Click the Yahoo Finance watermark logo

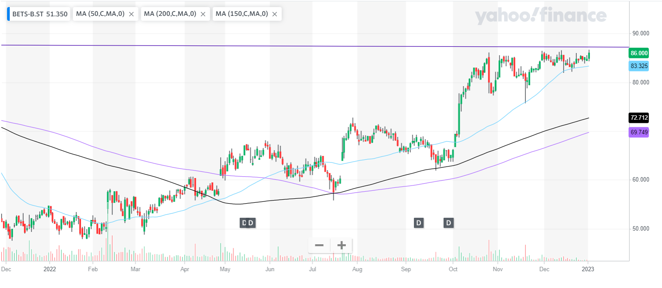(540, 16)
